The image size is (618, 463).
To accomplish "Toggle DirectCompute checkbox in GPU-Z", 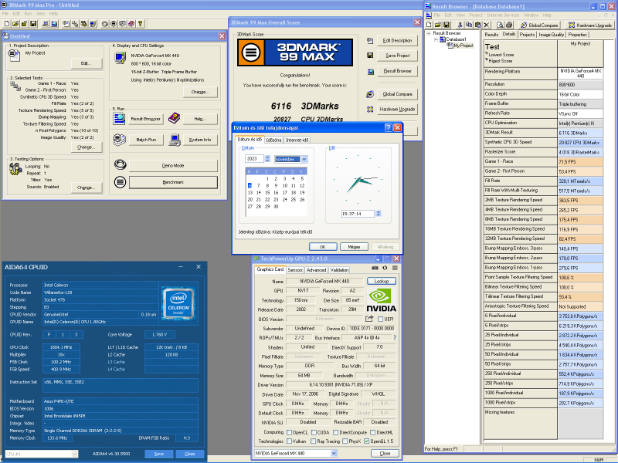I will click(x=335, y=432).
